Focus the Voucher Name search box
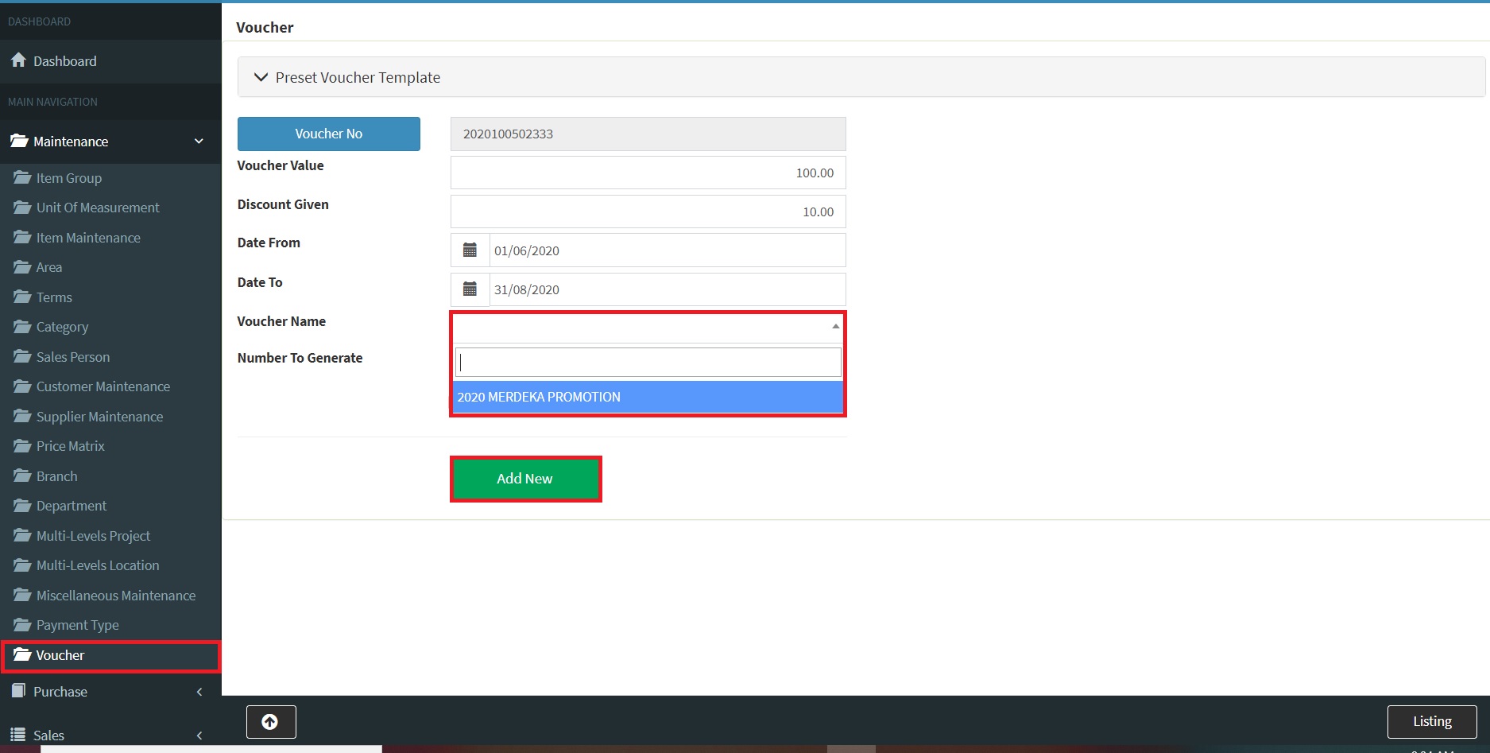The width and height of the screenshot is (1490, 753). 647,363
